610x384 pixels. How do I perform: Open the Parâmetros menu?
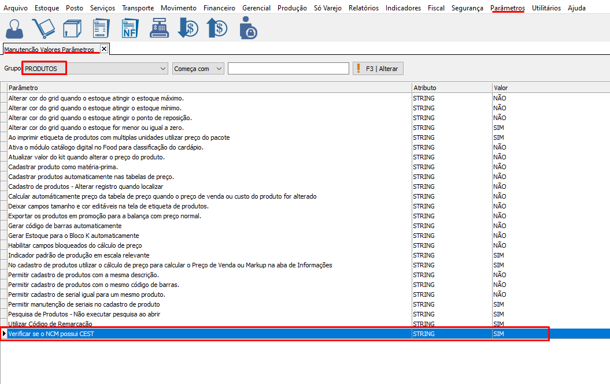click(x=507, y=8)
